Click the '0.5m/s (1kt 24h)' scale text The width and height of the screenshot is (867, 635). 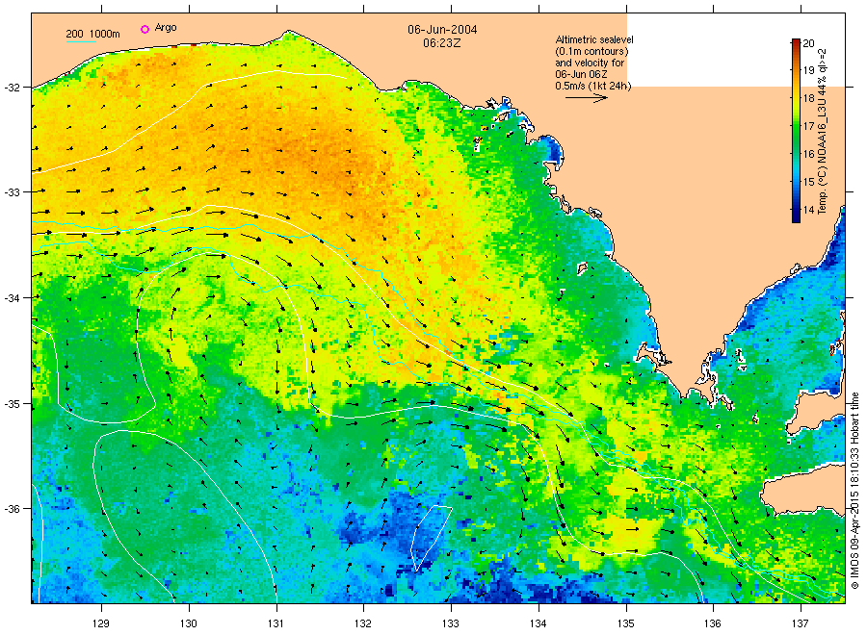click(593, 86)
